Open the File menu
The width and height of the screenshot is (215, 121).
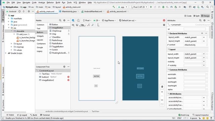8,2
